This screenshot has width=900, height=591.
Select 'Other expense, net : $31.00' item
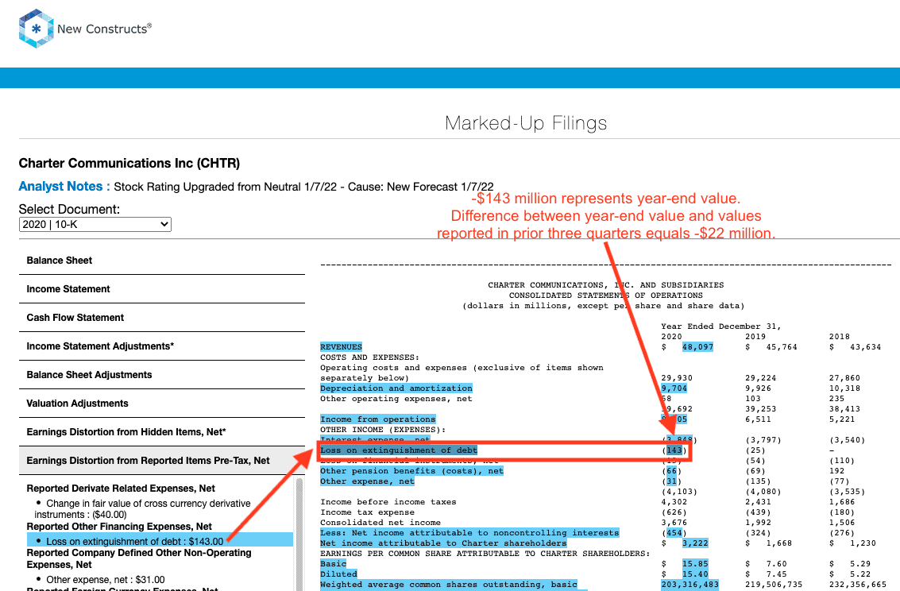(x=106, y=580)
